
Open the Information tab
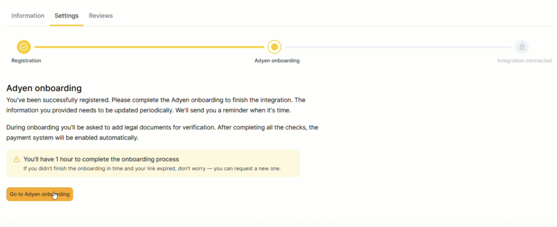coord(28,16)
